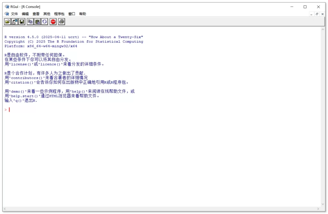Click the Print printer icon
The image size is (328, 214).
point(61,21)
